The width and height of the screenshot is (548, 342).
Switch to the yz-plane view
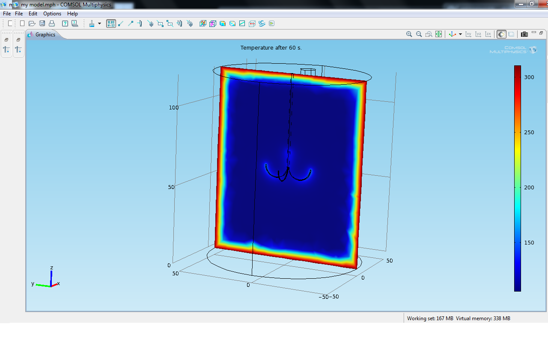pyautogui.click(x=478, y=34)
